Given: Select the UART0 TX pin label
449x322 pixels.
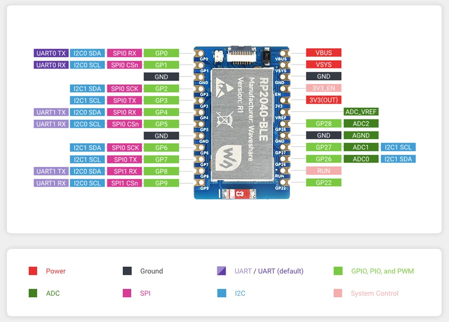Looking at the screenshot, I should point(51,53).
